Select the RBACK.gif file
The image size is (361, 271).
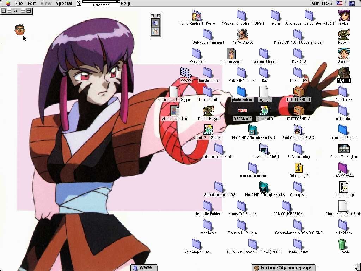pyautogui.click(x=242, y=111)
